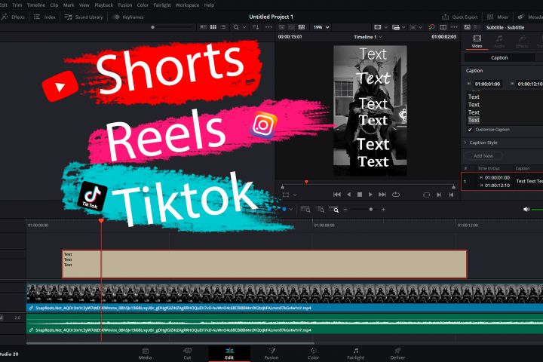The height and width of the screenshot is (362, 543).
Task: Click the play forward button
Action: coord(370,195)
